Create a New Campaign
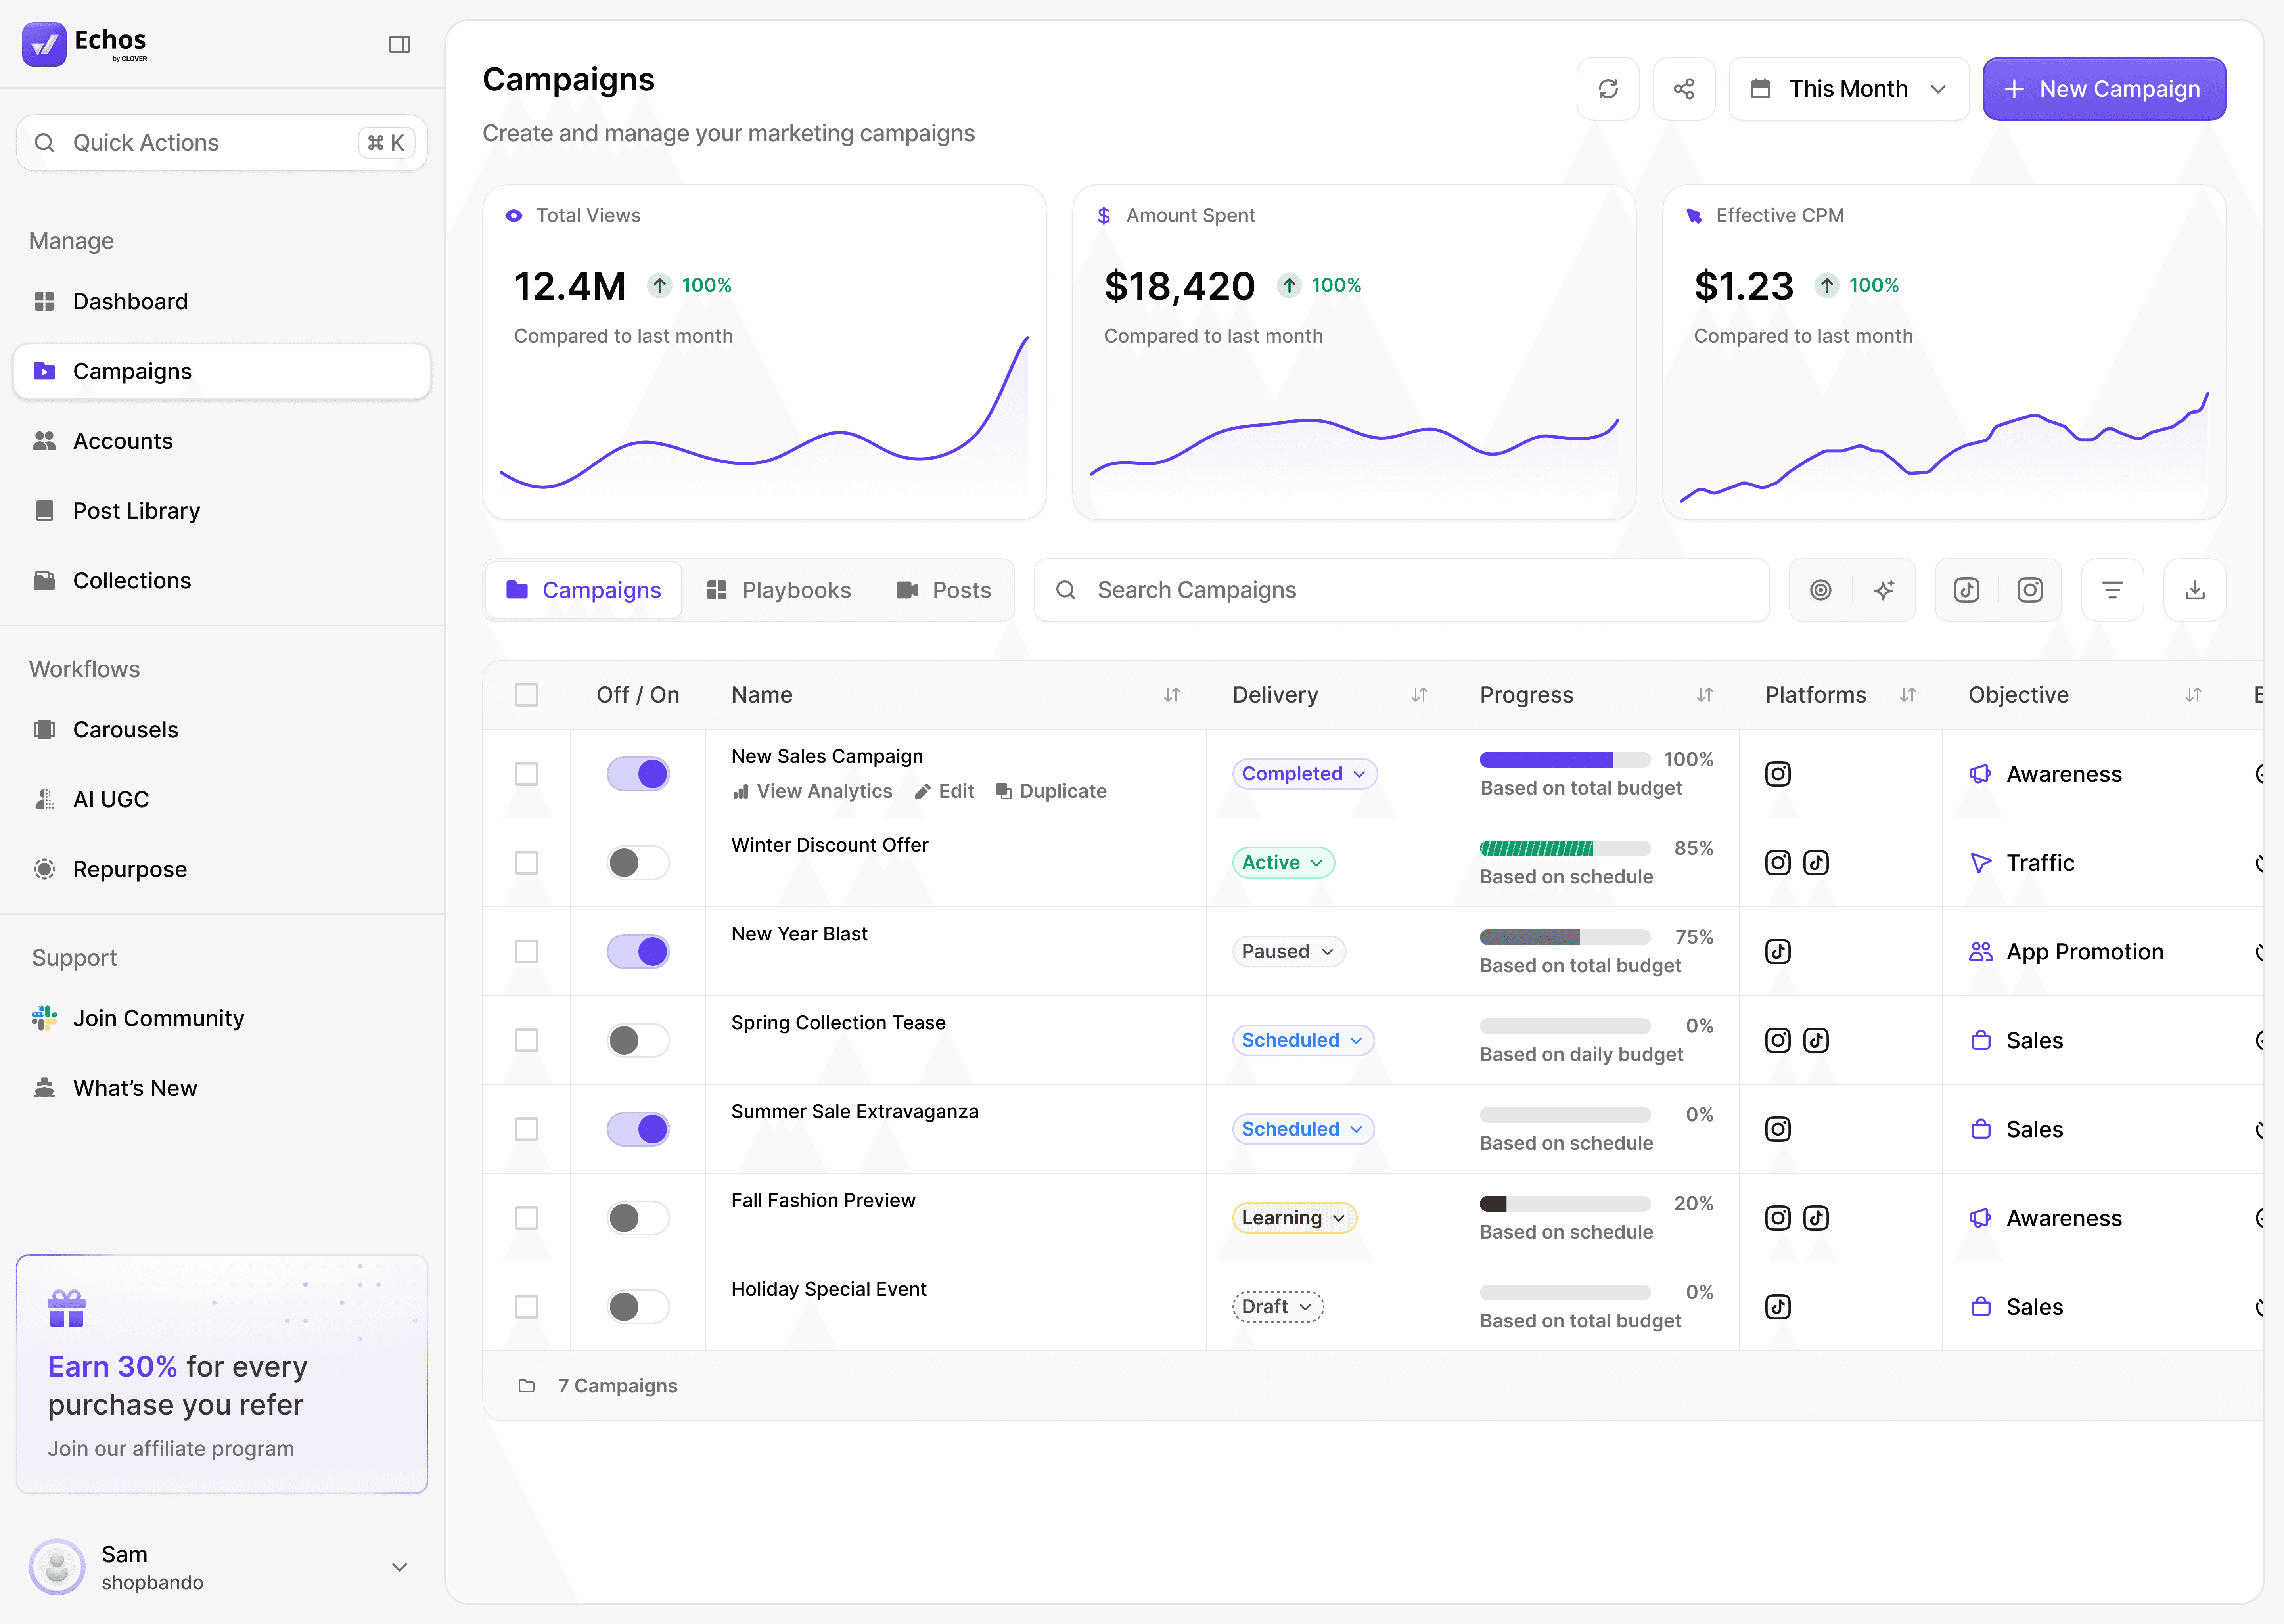The image size is (2284, 1624). pyautogui.click(x=2104, y=89)
